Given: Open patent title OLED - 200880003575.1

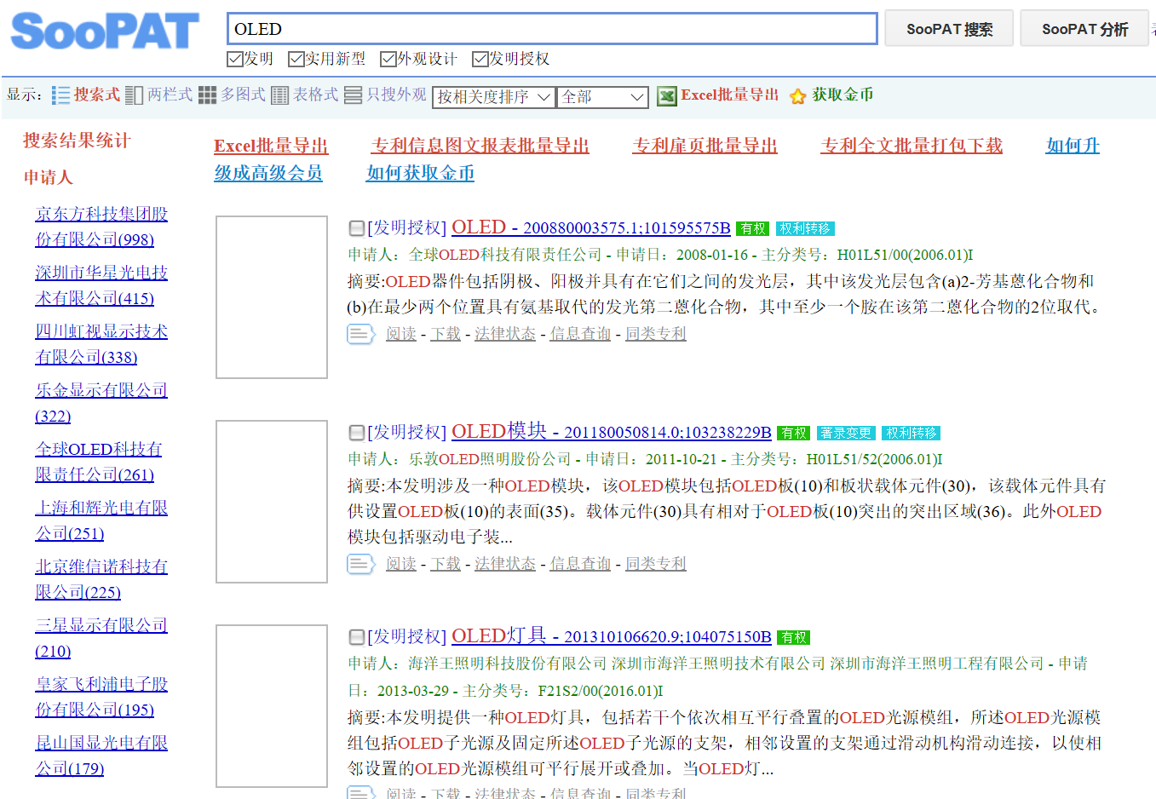Looking at the screenshot, I should pyautogui.click(x=590, y=227).
